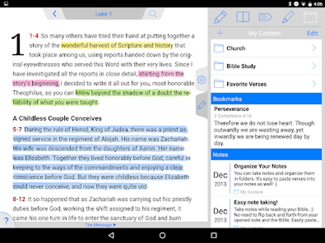The image size is (325, 243).
Task: Click the My Content title
Action: coord(264,33)
